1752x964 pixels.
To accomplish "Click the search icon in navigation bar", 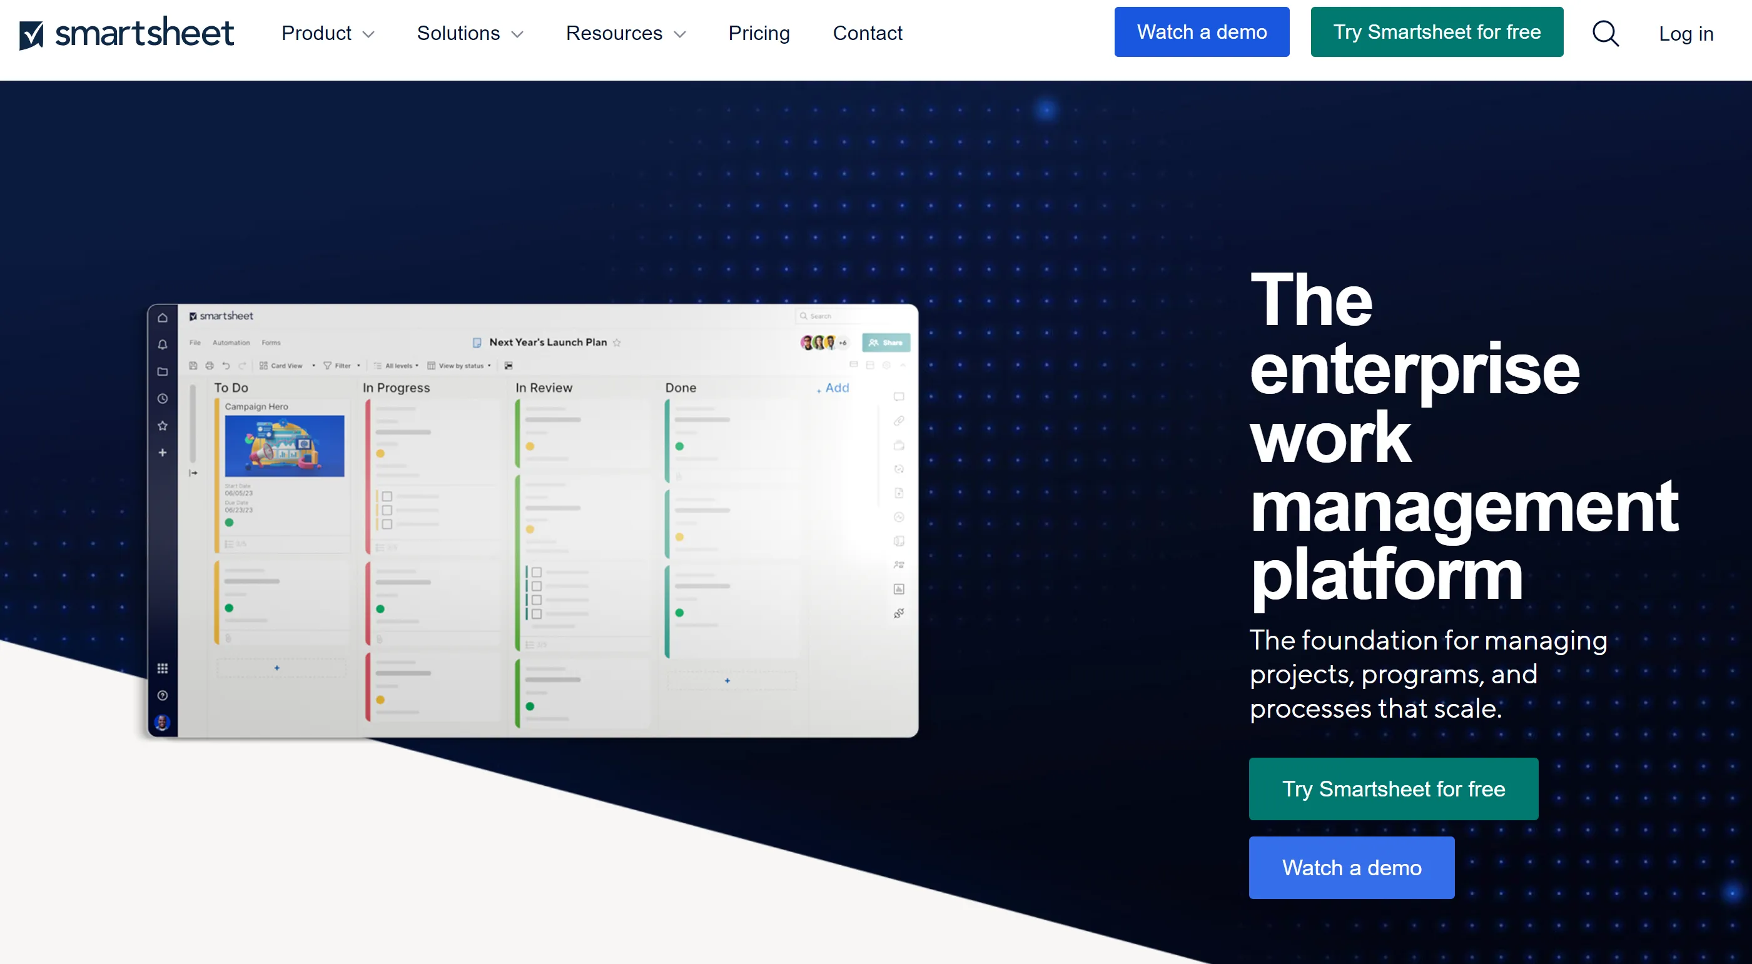I will coord(1607,32).
